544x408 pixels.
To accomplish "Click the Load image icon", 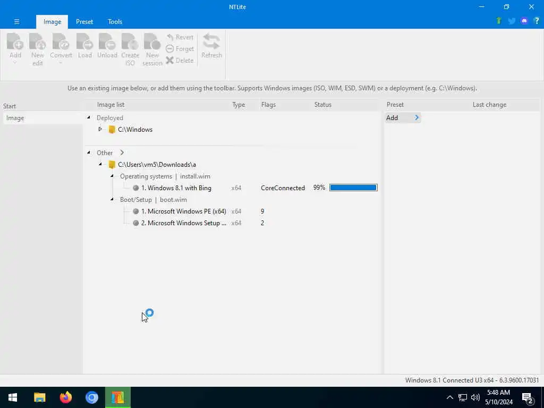I will [x=84, y=41].
